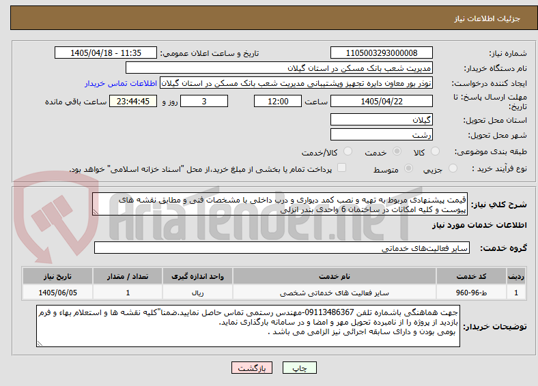Click the request creator field
The image size is (538, 386).
[x=296, y=83]
